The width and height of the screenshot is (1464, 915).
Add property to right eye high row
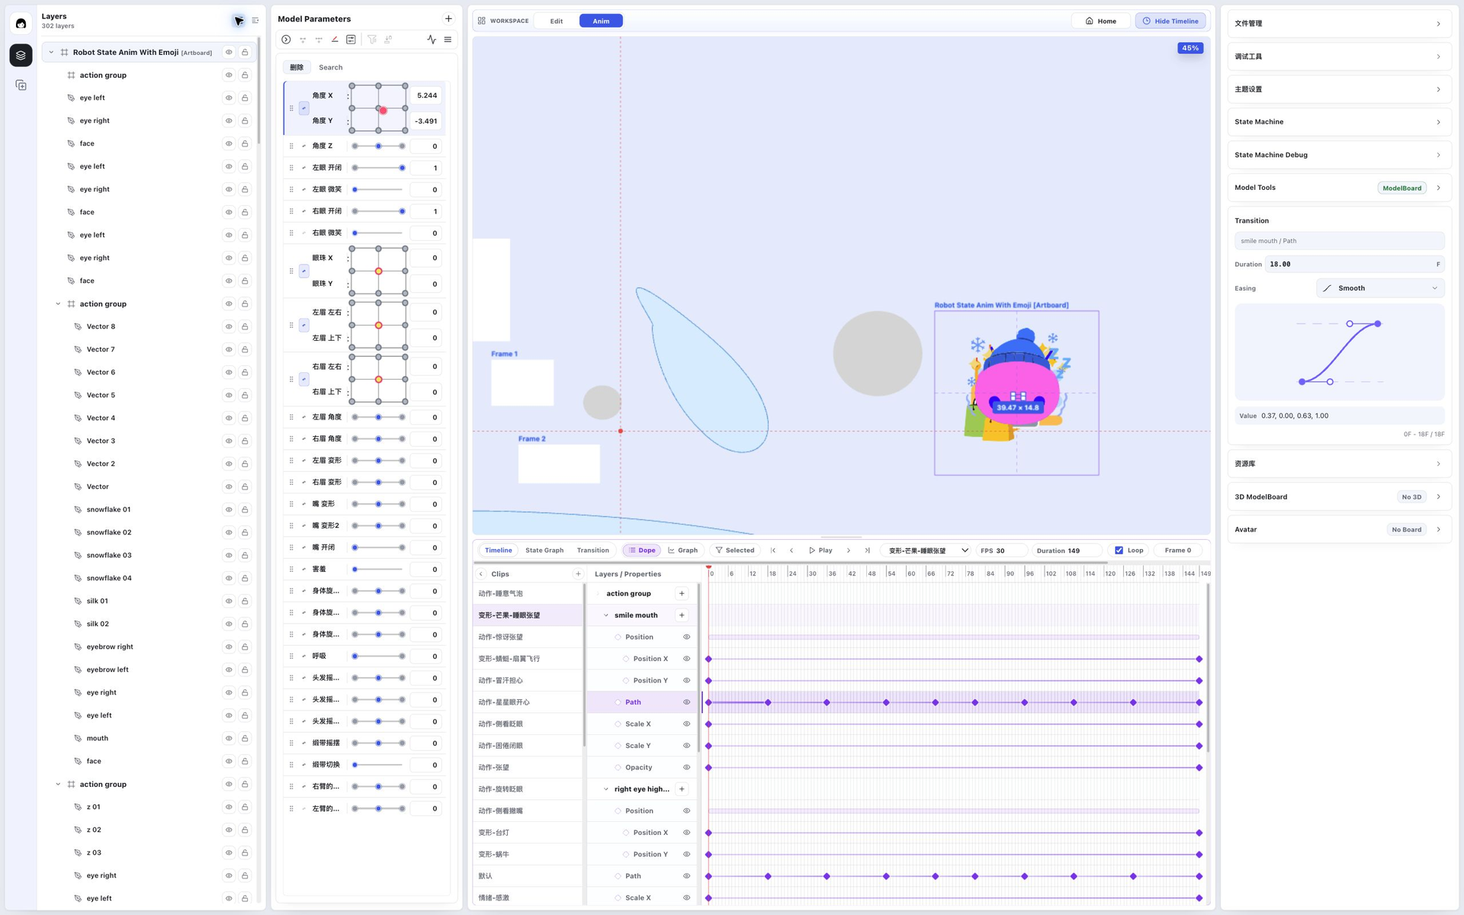click(682, 789)
